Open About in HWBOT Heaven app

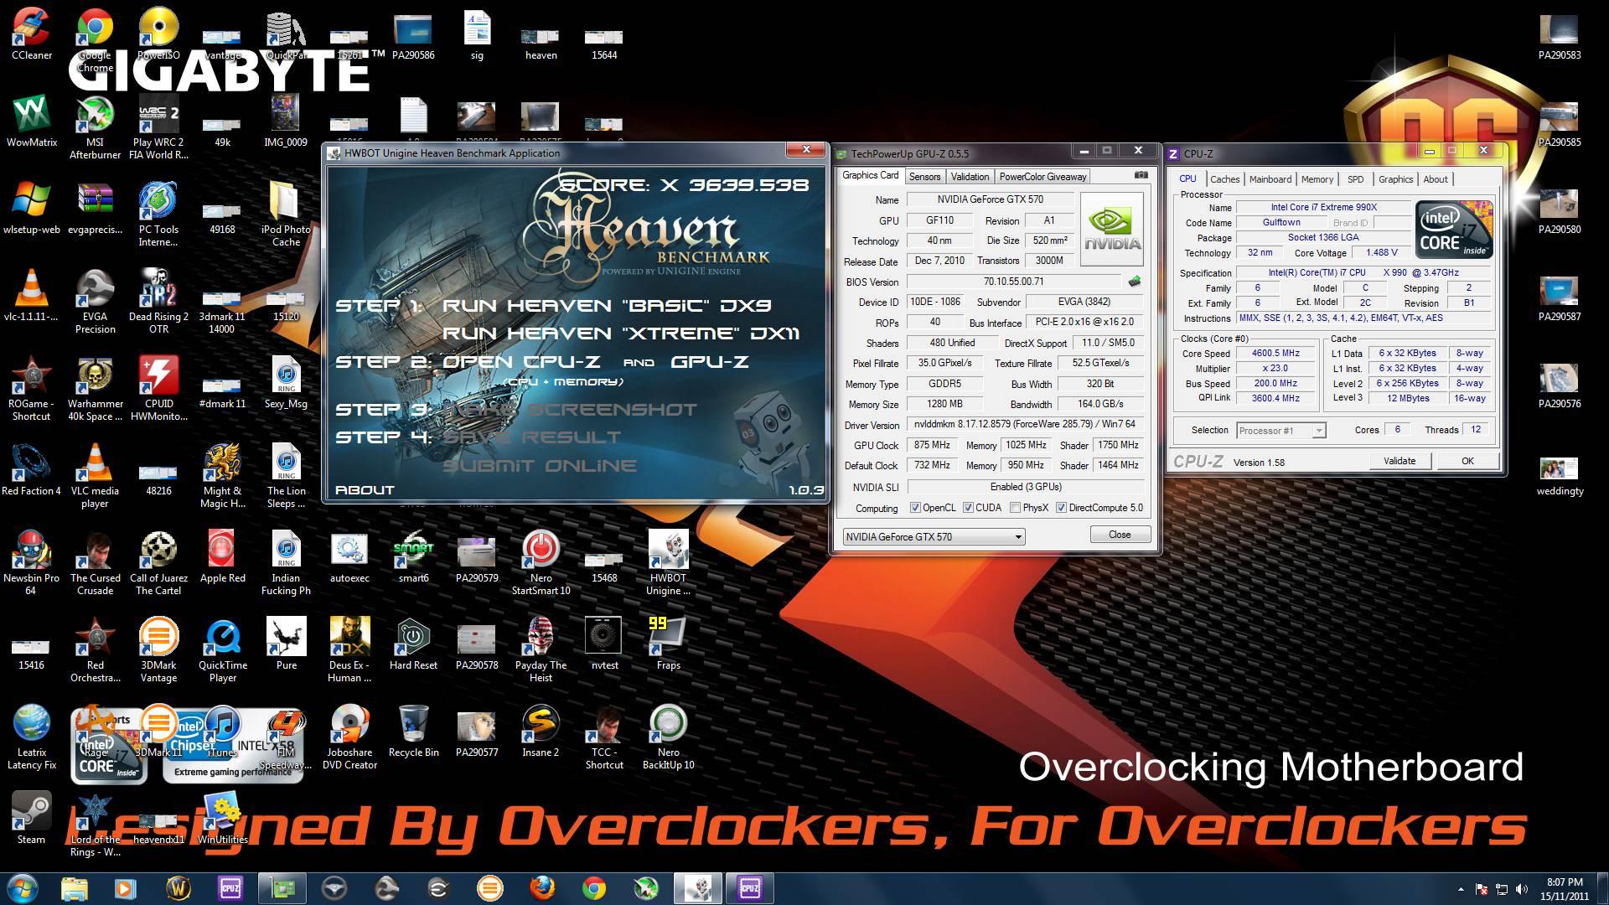click(x=365, y=490)
